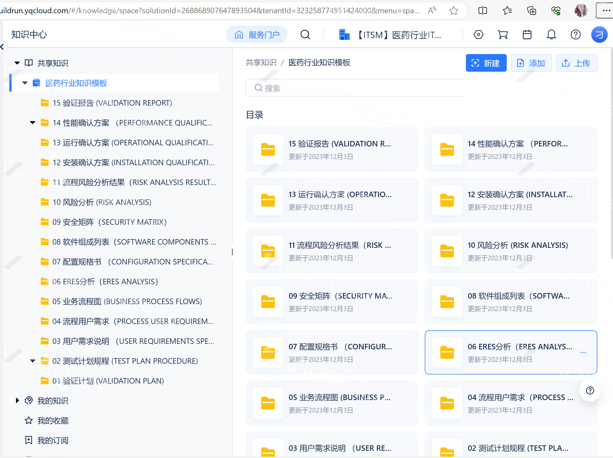Click the book icon beside 共享知识
This screenshot has width=613, height=458.
(29, 63)
